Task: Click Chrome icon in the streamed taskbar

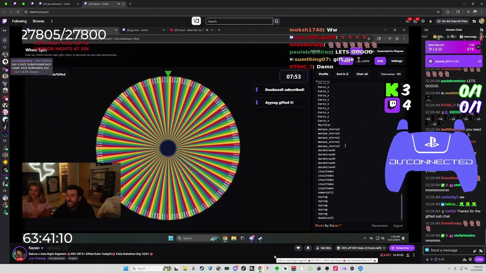Action: click(225, 238)
